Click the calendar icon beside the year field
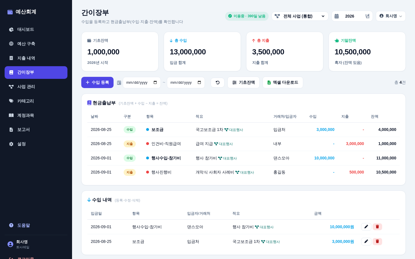This screenshot has height=259, width=415. click(x=337, y=16)
